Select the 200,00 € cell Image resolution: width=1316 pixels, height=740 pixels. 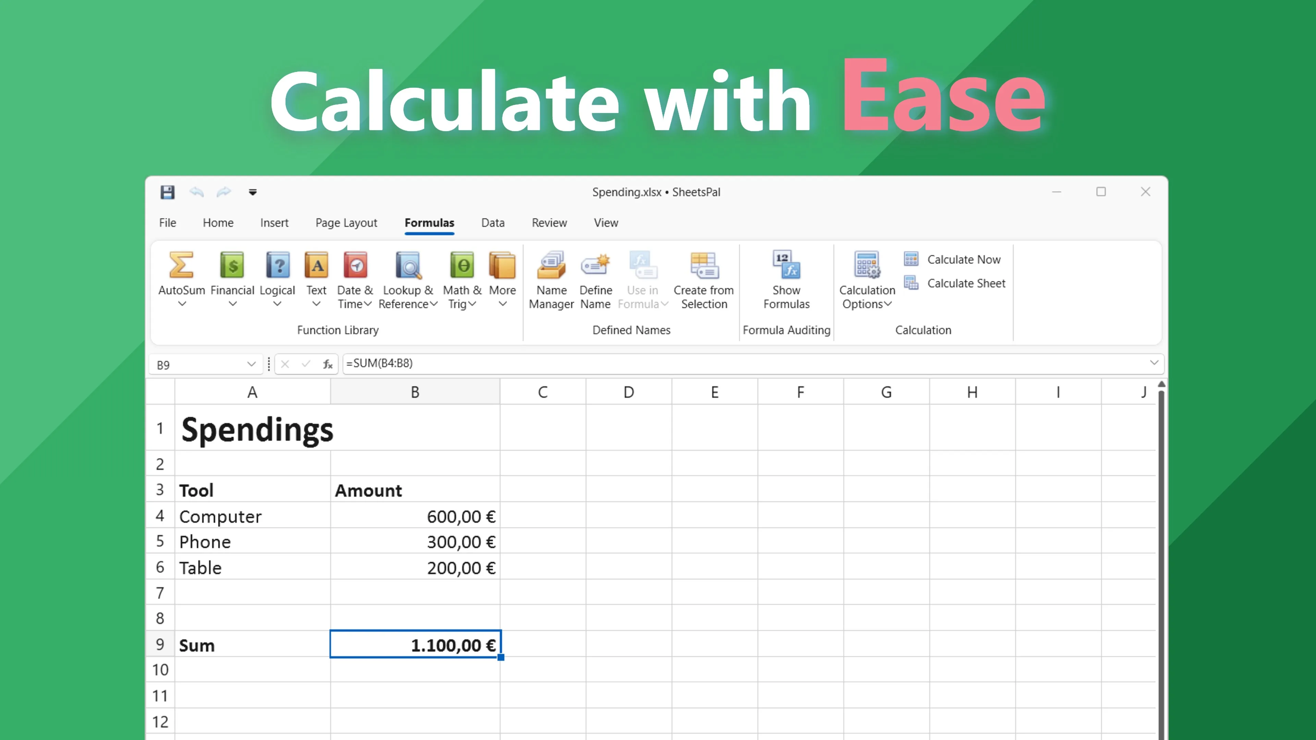415,567
